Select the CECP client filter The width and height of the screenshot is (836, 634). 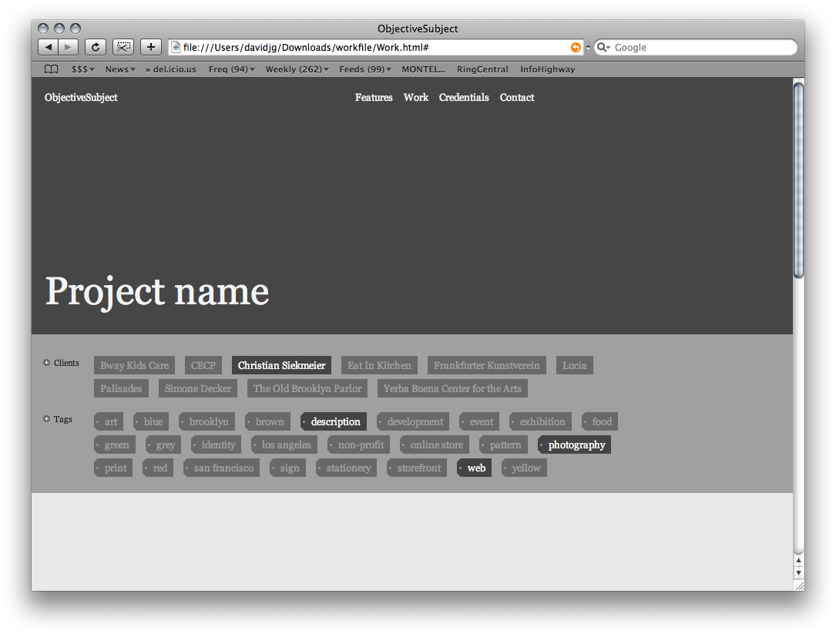[x=203, y=365]
